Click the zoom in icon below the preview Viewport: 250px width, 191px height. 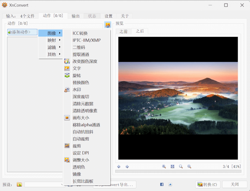pos(164,166)
